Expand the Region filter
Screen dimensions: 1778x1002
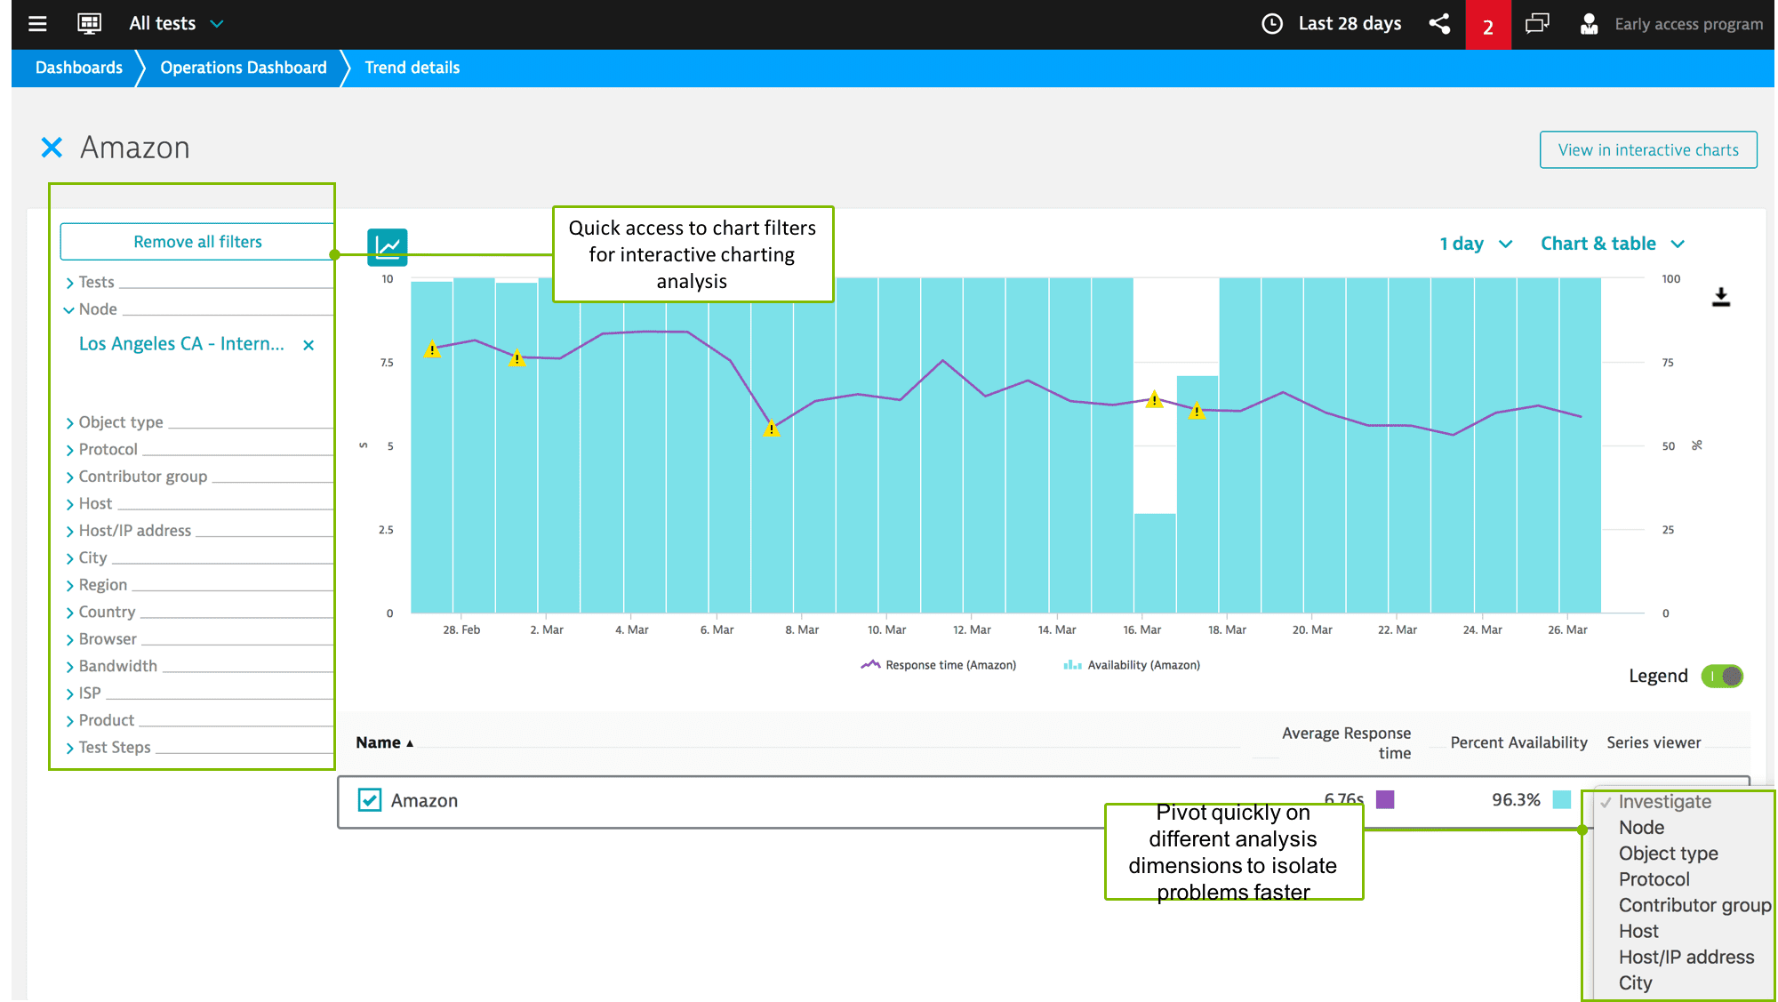pos(96,585)
